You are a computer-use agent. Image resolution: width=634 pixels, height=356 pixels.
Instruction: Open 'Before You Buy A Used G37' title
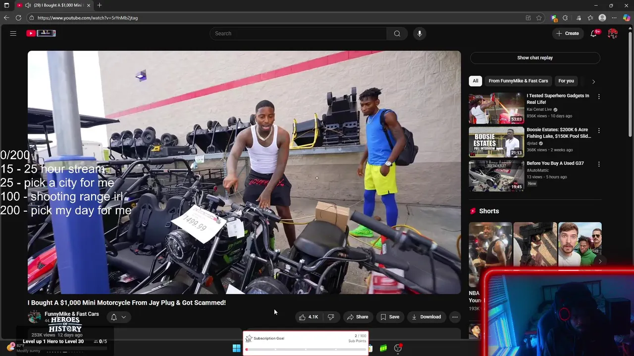(x=555, y=163)
